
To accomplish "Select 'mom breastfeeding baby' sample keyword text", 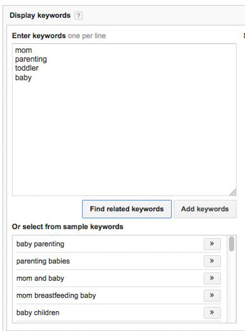I will pyautogui.click(x=56, y=295).
